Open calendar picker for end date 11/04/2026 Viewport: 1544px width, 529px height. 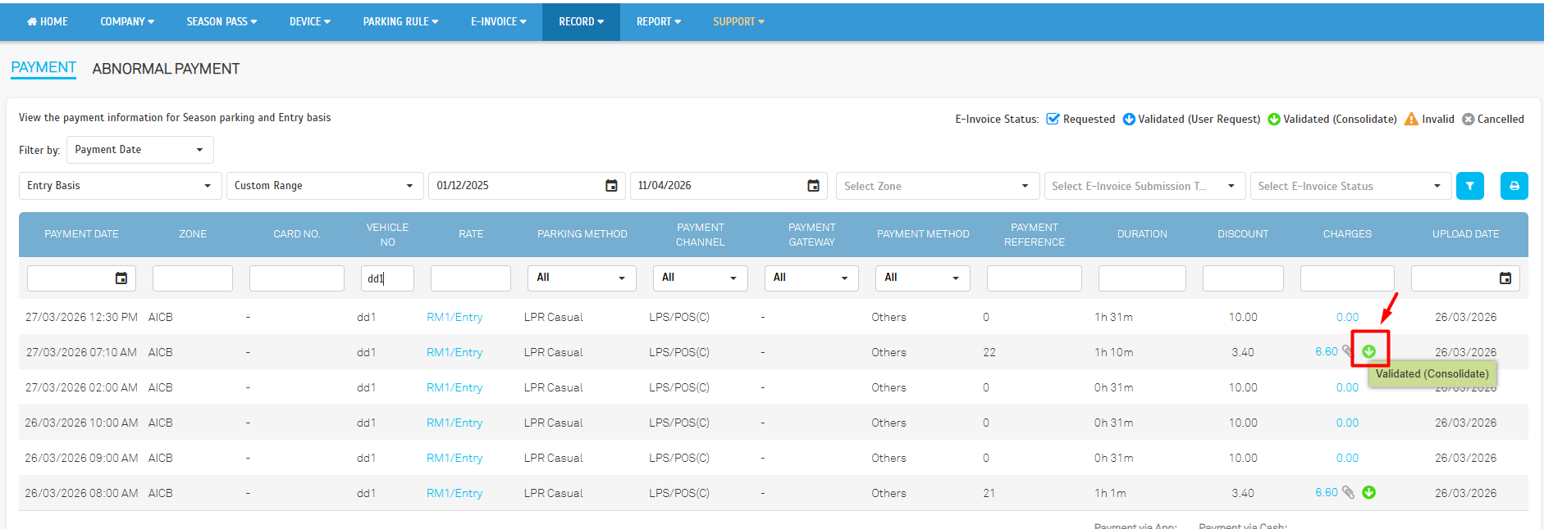click(x=813, y=186)
